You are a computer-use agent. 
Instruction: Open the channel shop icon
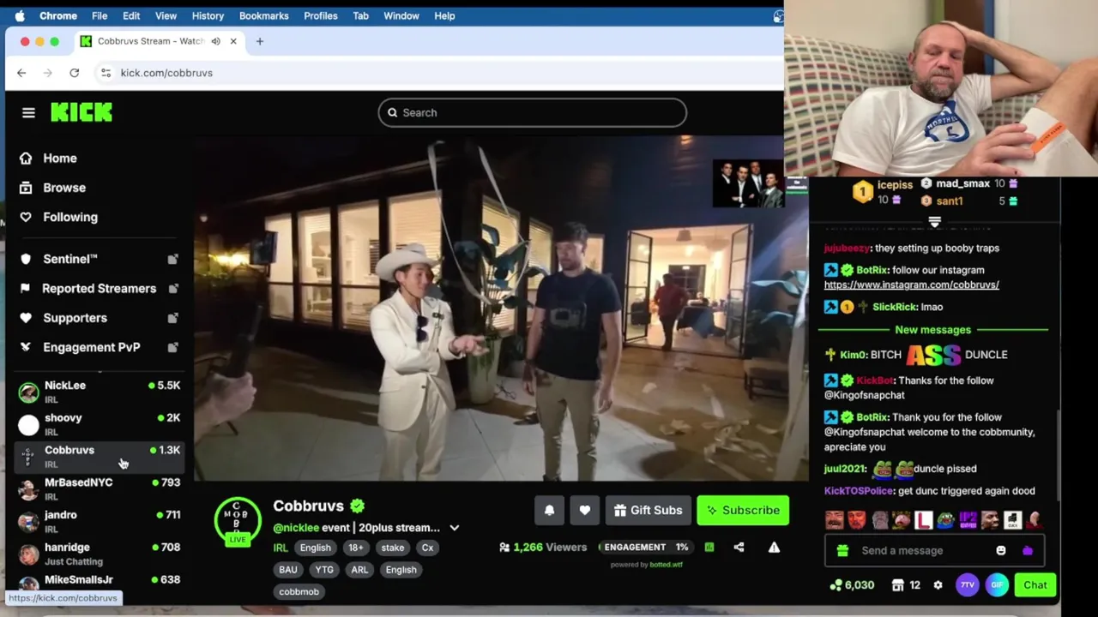(897, 585)
